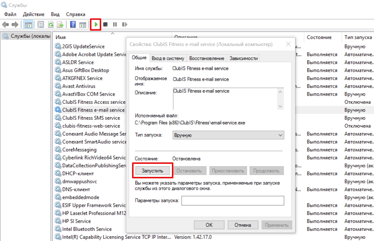374x241 pixels.
Task: Click the Restart Service toolbar icon
Action: [125, 25]
